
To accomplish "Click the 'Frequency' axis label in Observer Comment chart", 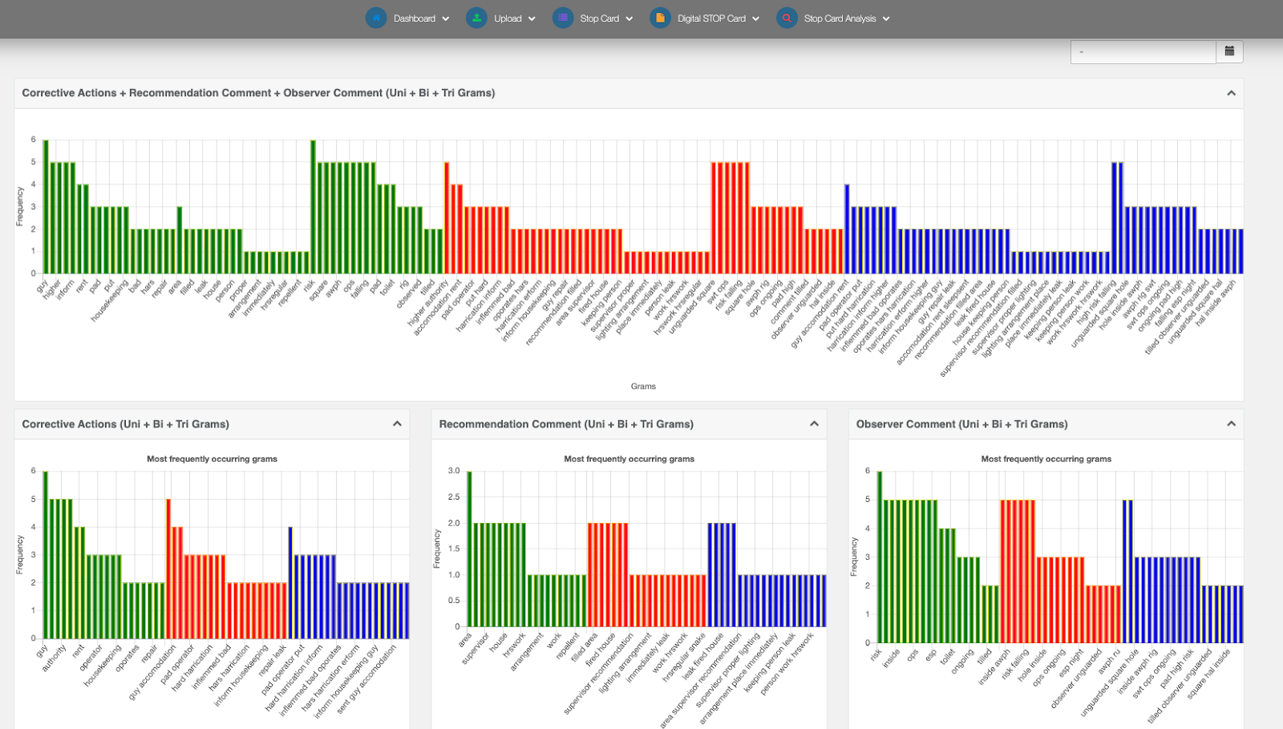I will 853,557.
